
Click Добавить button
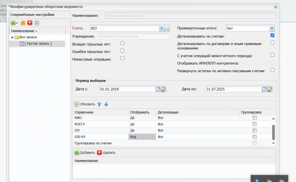coord(84,153)
